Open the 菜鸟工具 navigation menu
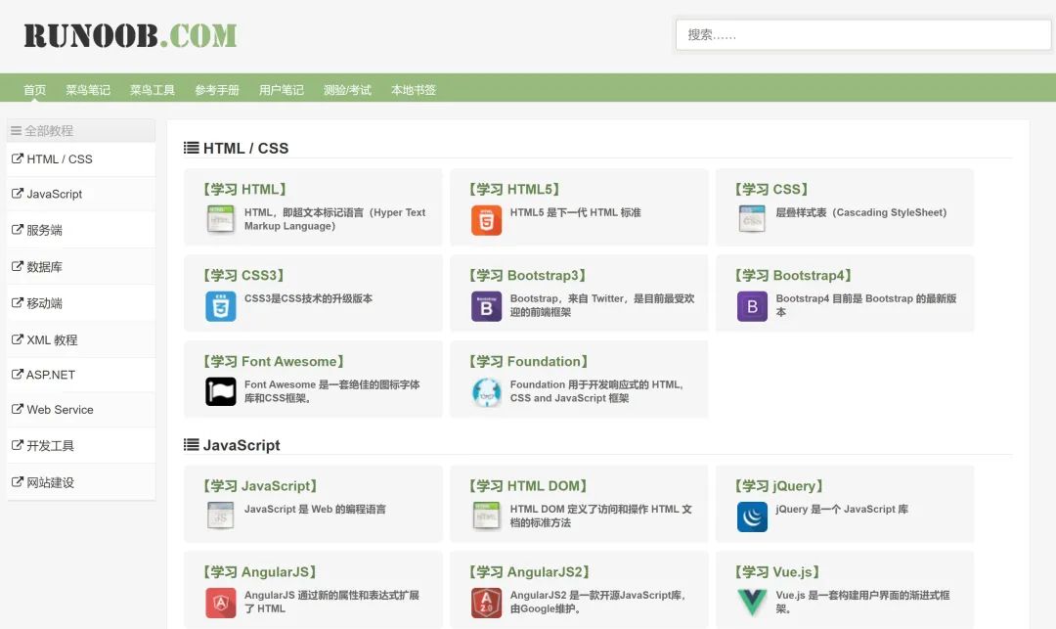This screenshot has height=629, width=1056. 152,90
